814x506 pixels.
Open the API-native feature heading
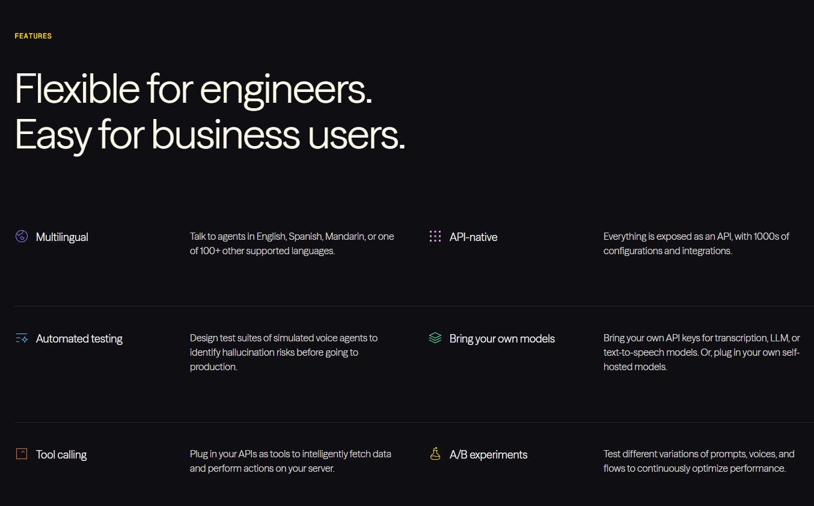coord(473,237)
